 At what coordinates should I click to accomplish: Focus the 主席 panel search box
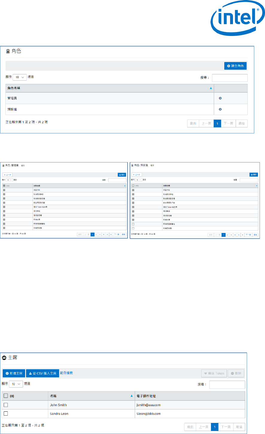point(227,385)
